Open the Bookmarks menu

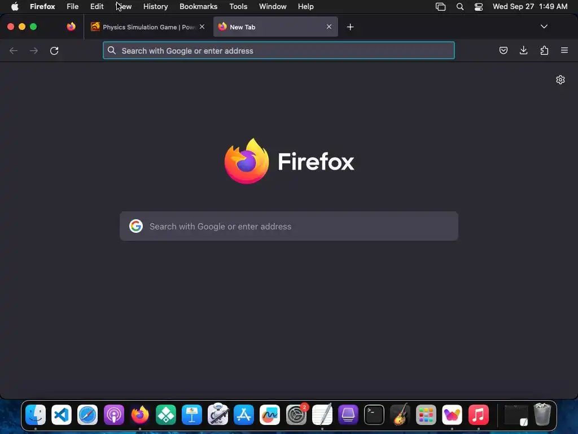point(198,6)
